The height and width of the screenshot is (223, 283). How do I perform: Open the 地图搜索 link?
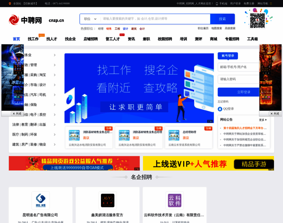(x=217, y=28)
